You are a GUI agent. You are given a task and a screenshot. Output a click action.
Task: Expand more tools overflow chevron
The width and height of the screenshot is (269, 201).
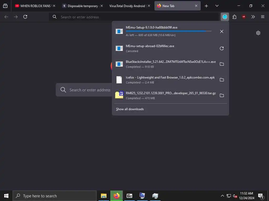253,17
